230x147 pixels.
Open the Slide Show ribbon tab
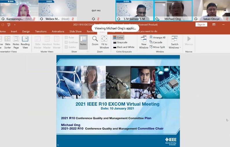(x=76, y=31)
